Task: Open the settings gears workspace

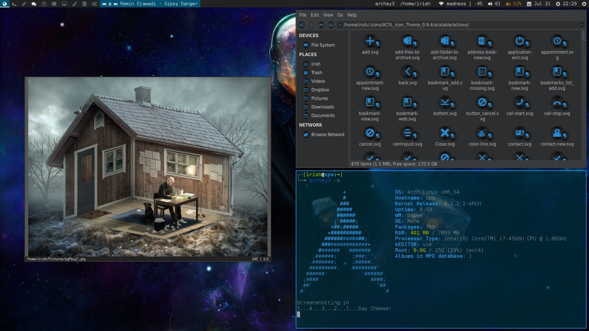Action: pyautogui.click(x=94, y=4)
